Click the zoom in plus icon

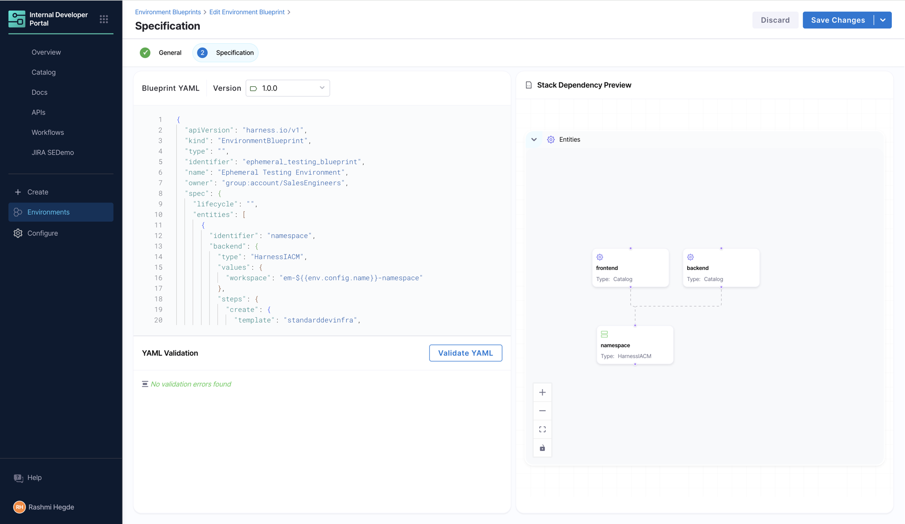point(543,393)
